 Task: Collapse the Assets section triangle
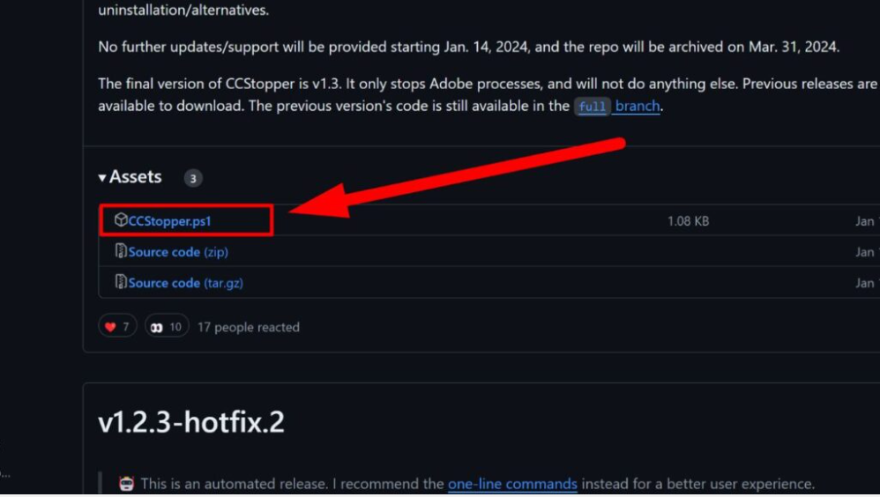coord(102,178)
